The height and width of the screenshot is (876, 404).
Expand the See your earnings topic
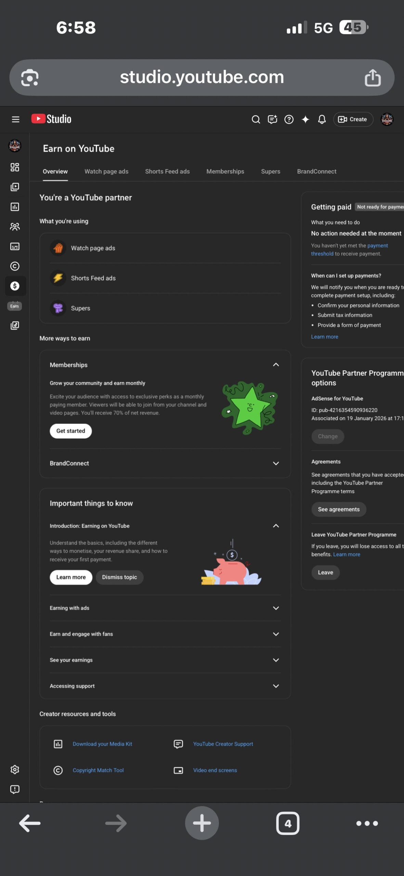click(276, 660)
